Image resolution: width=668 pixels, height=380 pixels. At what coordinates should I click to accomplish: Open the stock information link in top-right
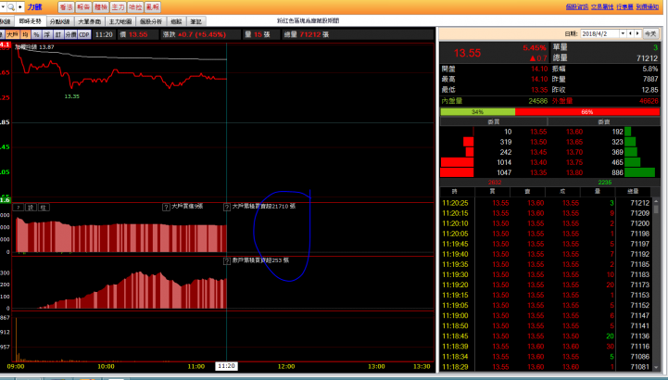[577, 6]
